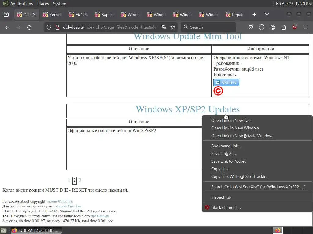This screenshot has height=234, width=313.
Task: Open tracking protection shield icon
Action: point(49,27)
